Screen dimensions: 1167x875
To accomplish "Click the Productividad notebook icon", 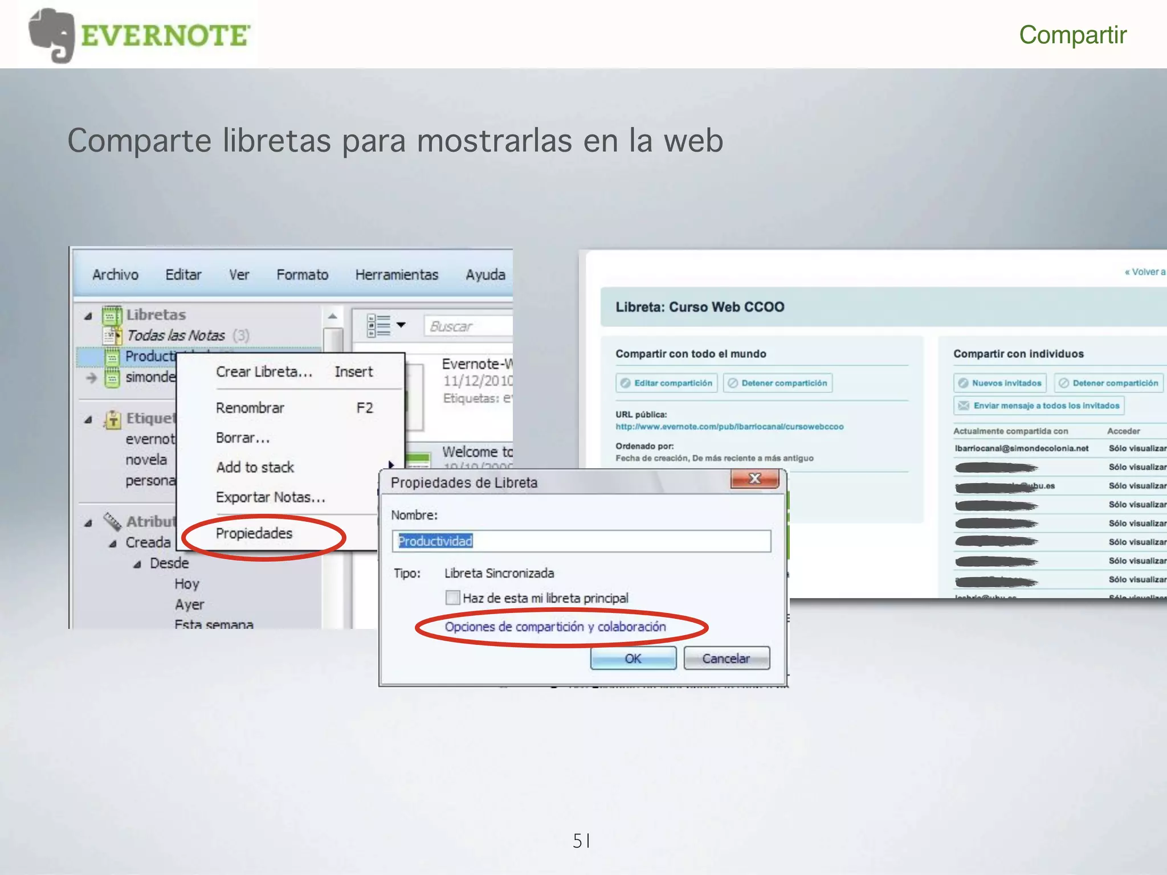I will [112, 357].
